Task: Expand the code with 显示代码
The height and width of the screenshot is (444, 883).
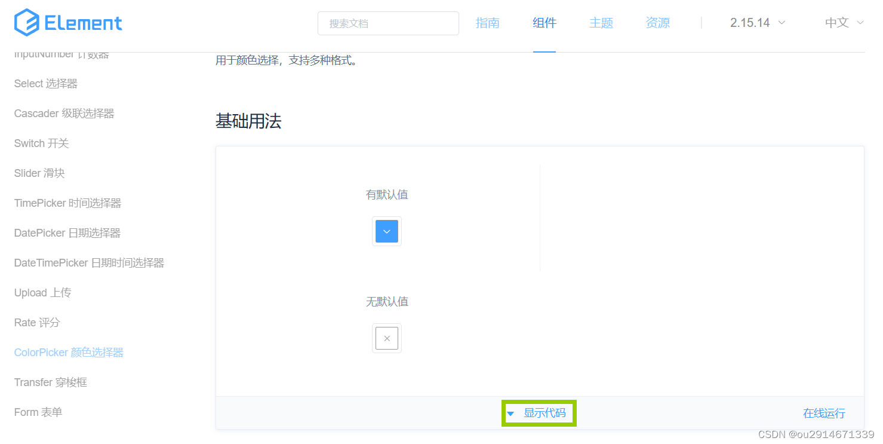Action: tap(544, 413)
